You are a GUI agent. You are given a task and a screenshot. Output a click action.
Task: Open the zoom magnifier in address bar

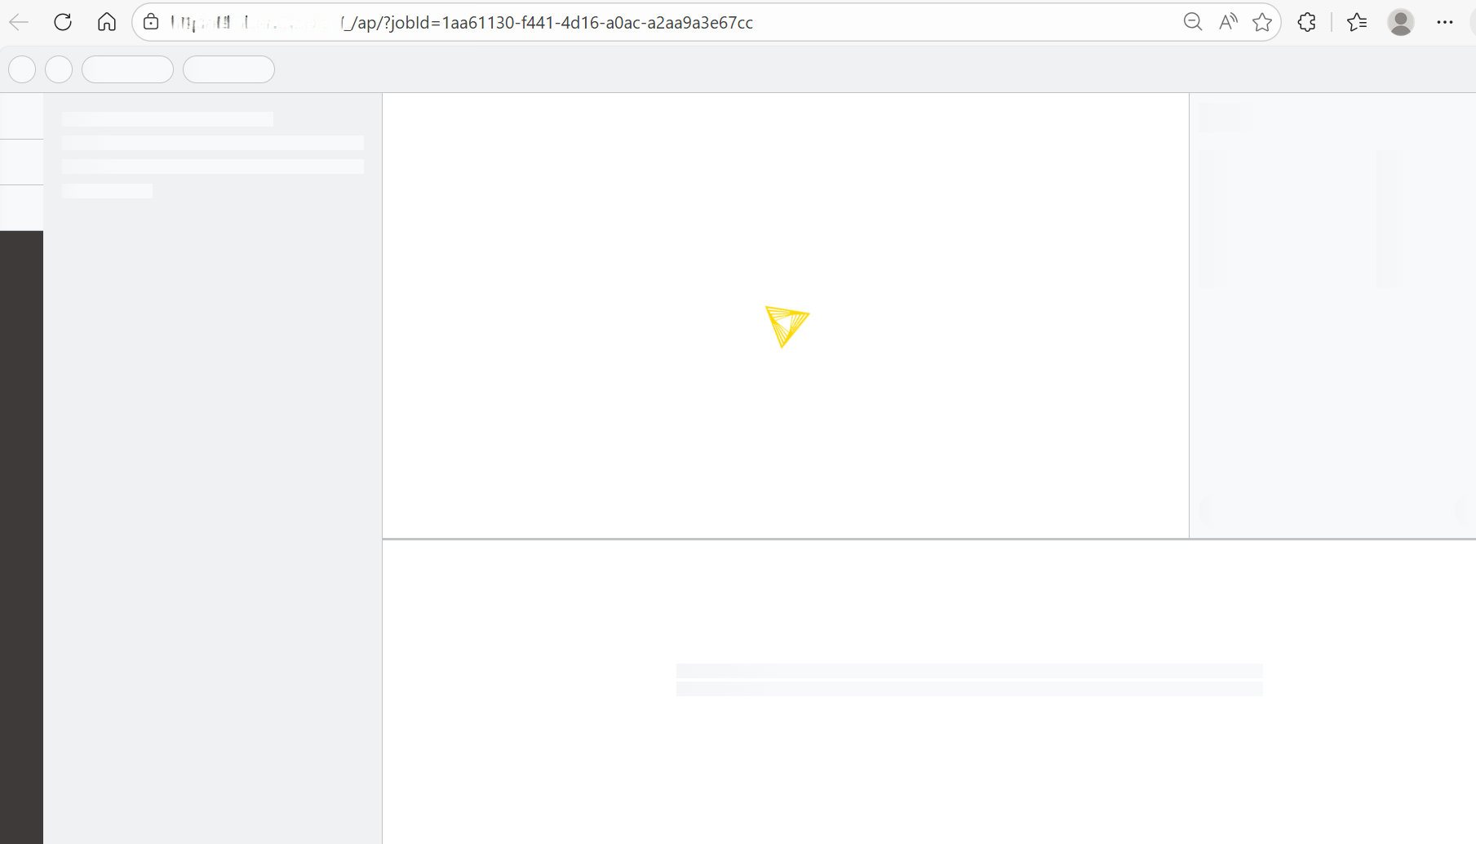[1192, 22]
